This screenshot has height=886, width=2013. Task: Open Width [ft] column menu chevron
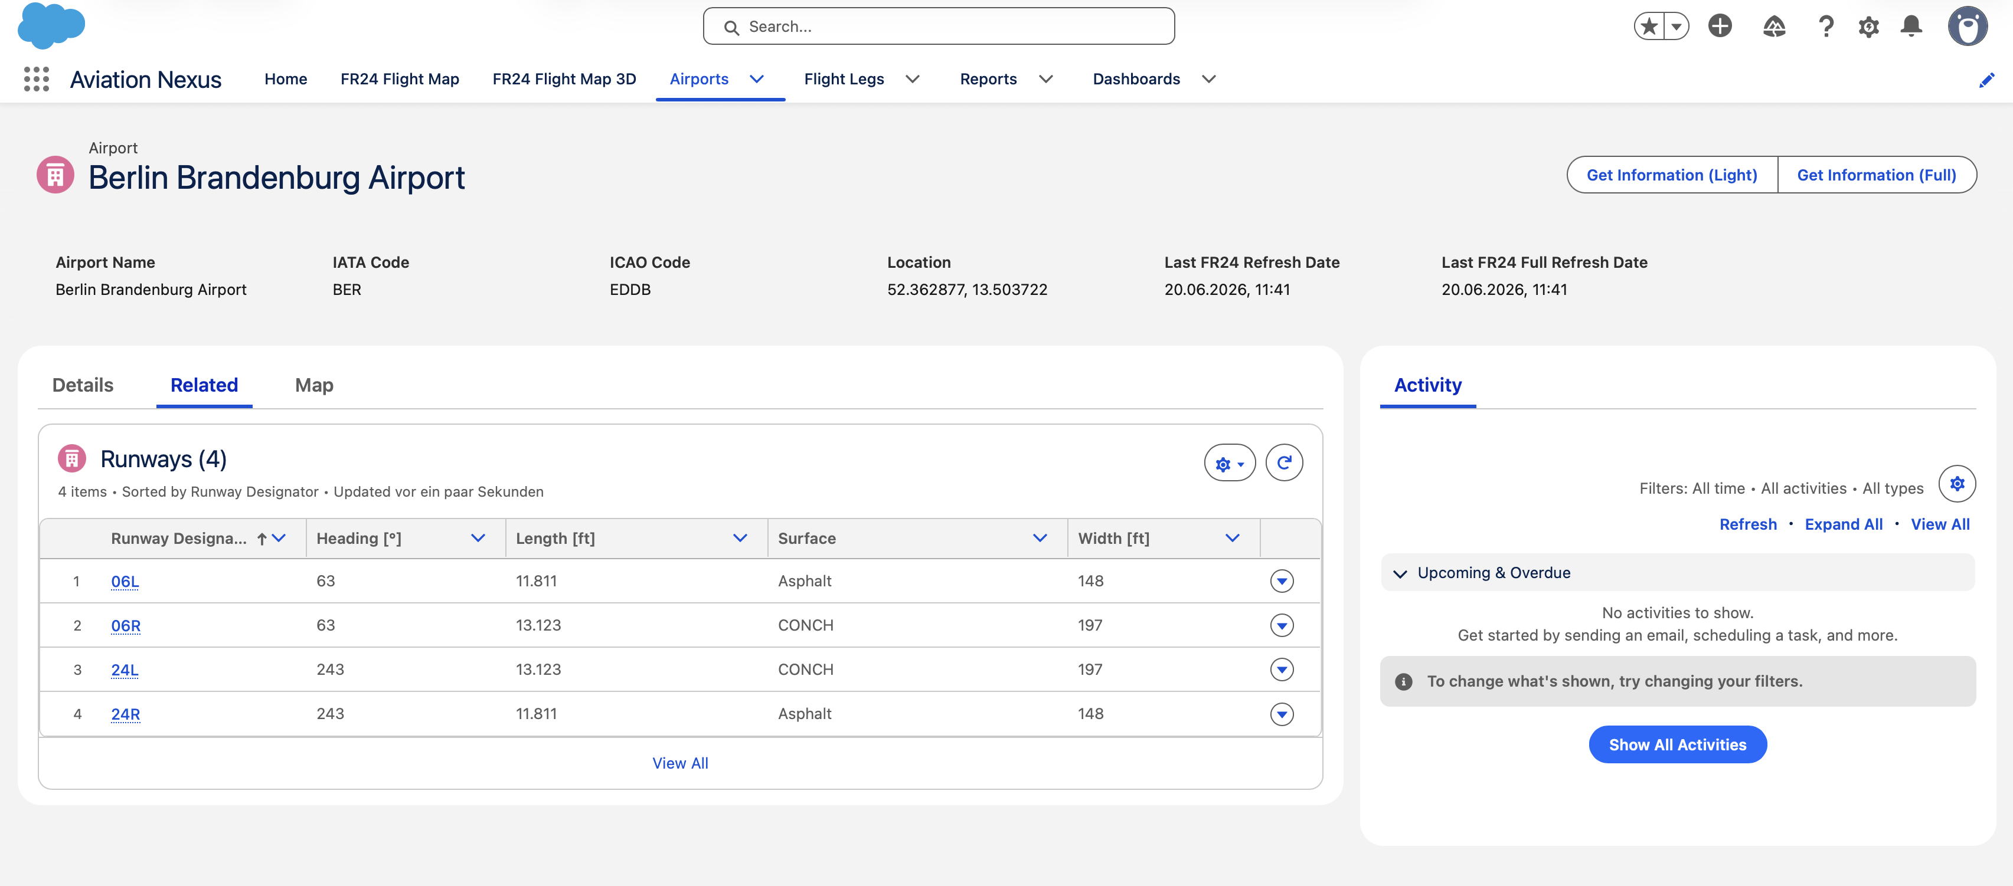coord(1233,538)
